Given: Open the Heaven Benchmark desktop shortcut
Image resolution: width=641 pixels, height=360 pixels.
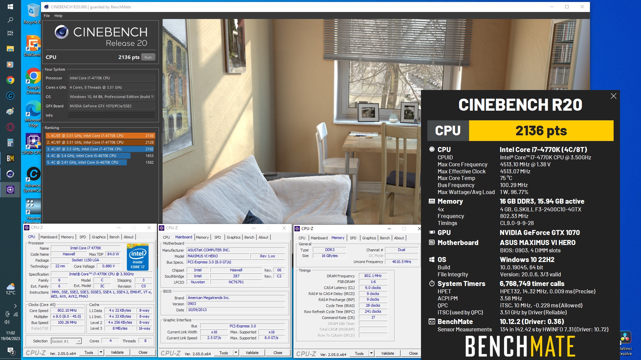Looking at the screenshot, I should [x=32, y=211].
